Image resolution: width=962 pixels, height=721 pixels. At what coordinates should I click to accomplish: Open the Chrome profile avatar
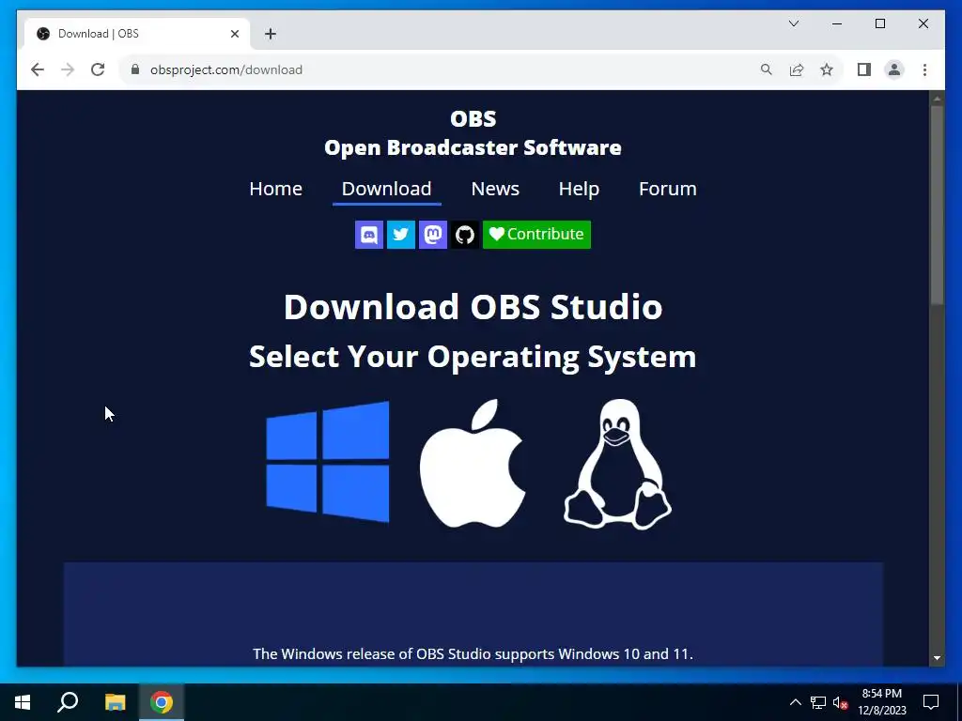coord(894,69)
